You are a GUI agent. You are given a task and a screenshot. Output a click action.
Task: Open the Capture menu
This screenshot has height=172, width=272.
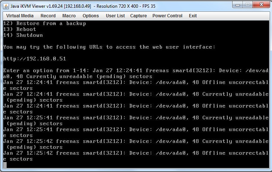138,16
